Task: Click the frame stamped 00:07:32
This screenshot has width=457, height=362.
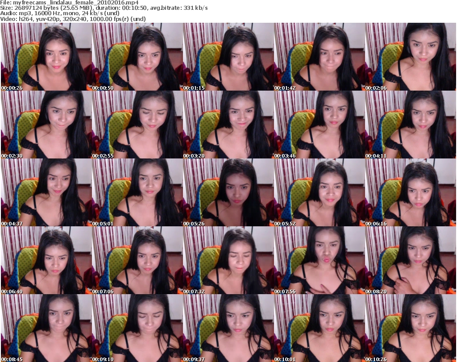Action: tap(228, 260)
